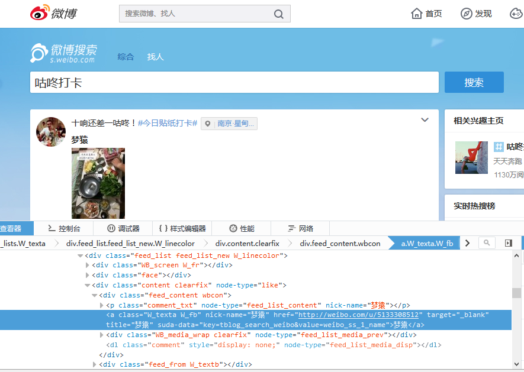524x372 pixels.
Task: Click the location pin icon beside 南京·星甸
Action: 208,124
